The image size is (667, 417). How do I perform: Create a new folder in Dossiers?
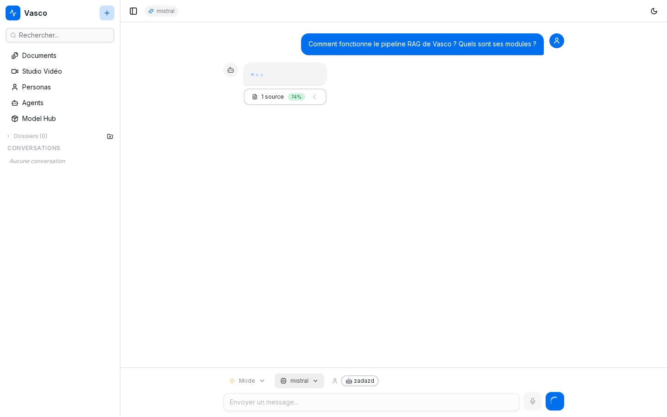pyautogui.click(x=110, y=136)
